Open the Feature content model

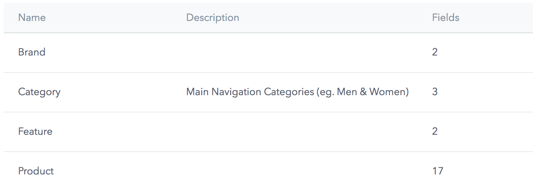(35, 132)
